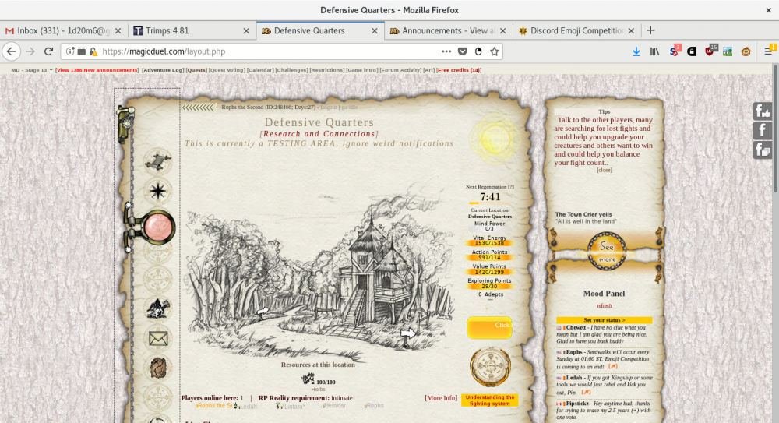Click the yellow sun heat orb

pyautogui.click(x=495, y=139)
